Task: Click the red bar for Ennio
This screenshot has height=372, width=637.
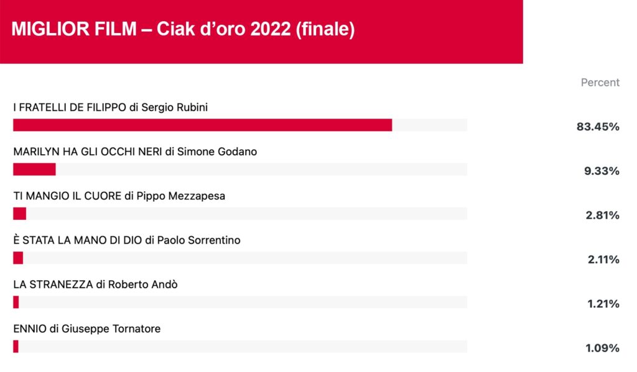Action: pos(16,346)
